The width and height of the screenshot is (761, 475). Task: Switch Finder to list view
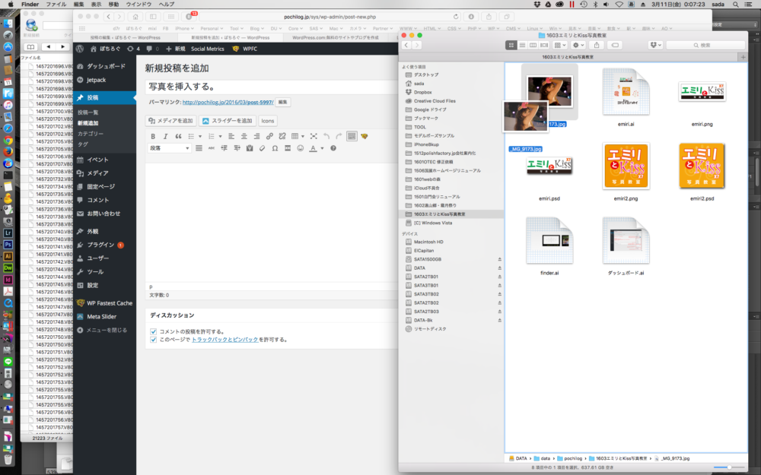point(523,45)
